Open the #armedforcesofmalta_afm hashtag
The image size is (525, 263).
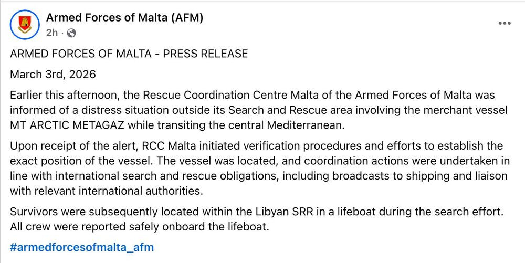82,247
